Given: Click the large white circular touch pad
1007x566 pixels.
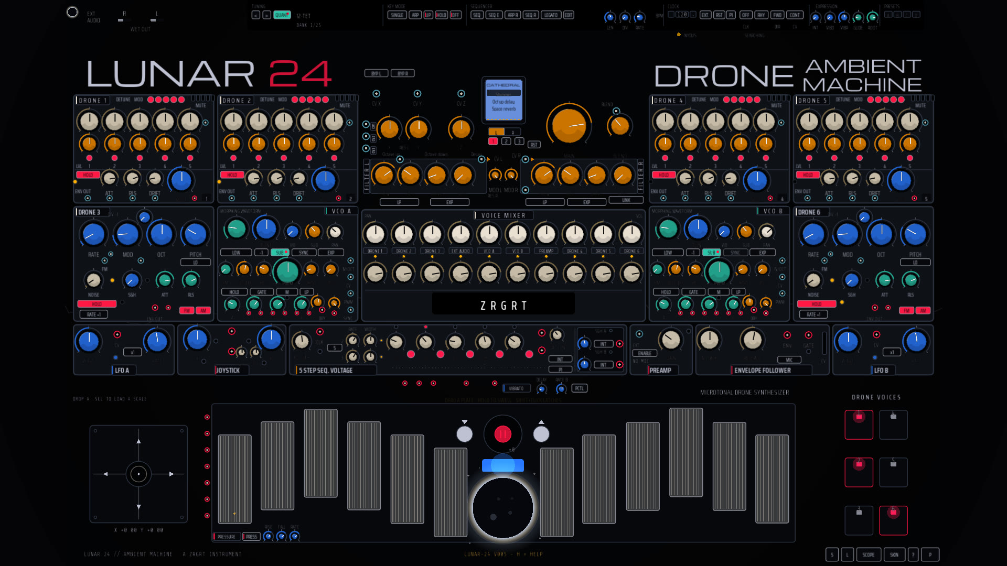Looking at the screenshot, I should 502,507.
